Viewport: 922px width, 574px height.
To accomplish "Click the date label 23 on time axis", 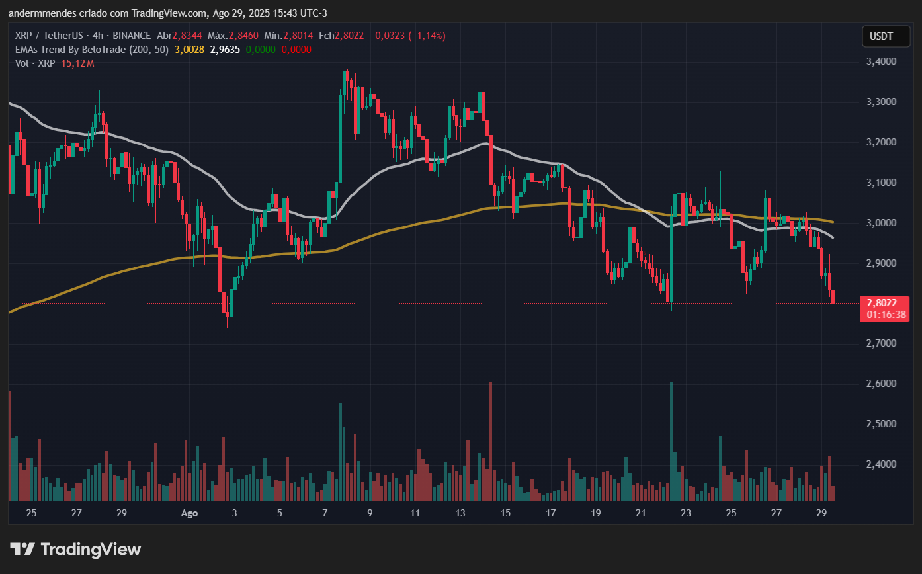I will click(686, 513).
